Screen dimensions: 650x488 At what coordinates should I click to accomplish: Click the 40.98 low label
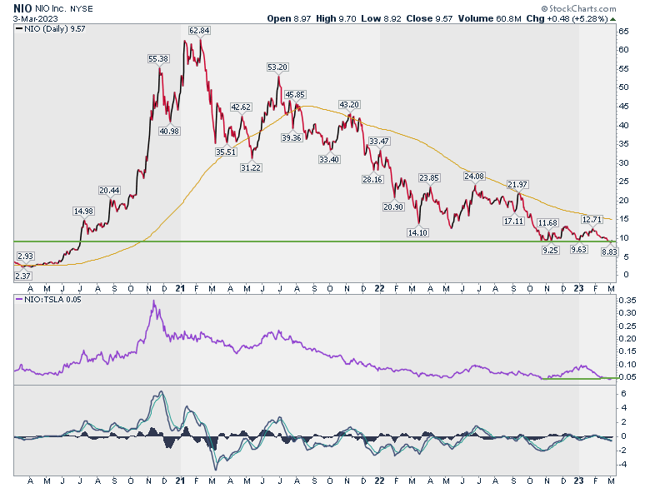click(169, 132)
